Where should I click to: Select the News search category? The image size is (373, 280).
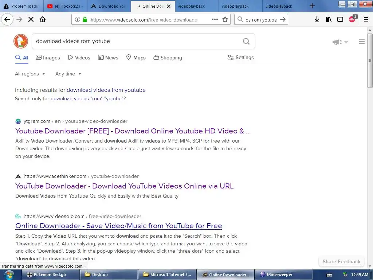108,58
